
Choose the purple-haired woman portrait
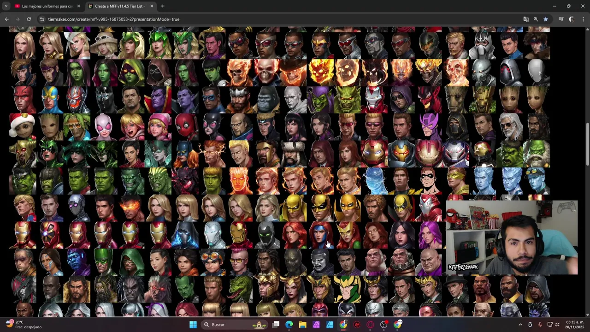[428, 235]
